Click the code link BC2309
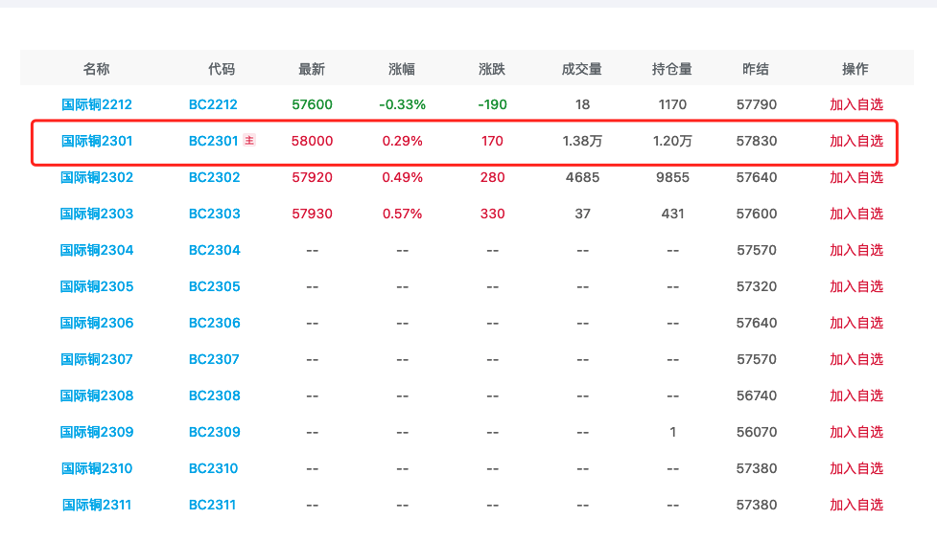This screenshot has width=937, height=542. (215, 432)
